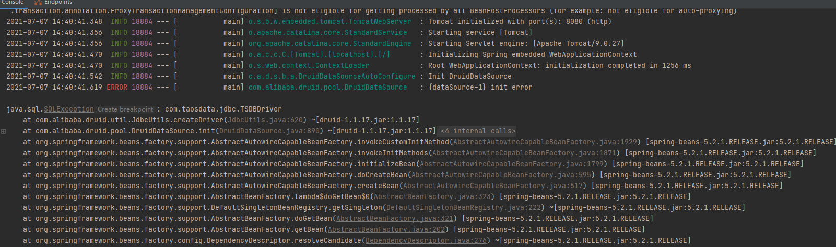Open AbstractBeanFactory.java:323 link
Viewport: 836px width, 247px height.
(x=432, y=197)
